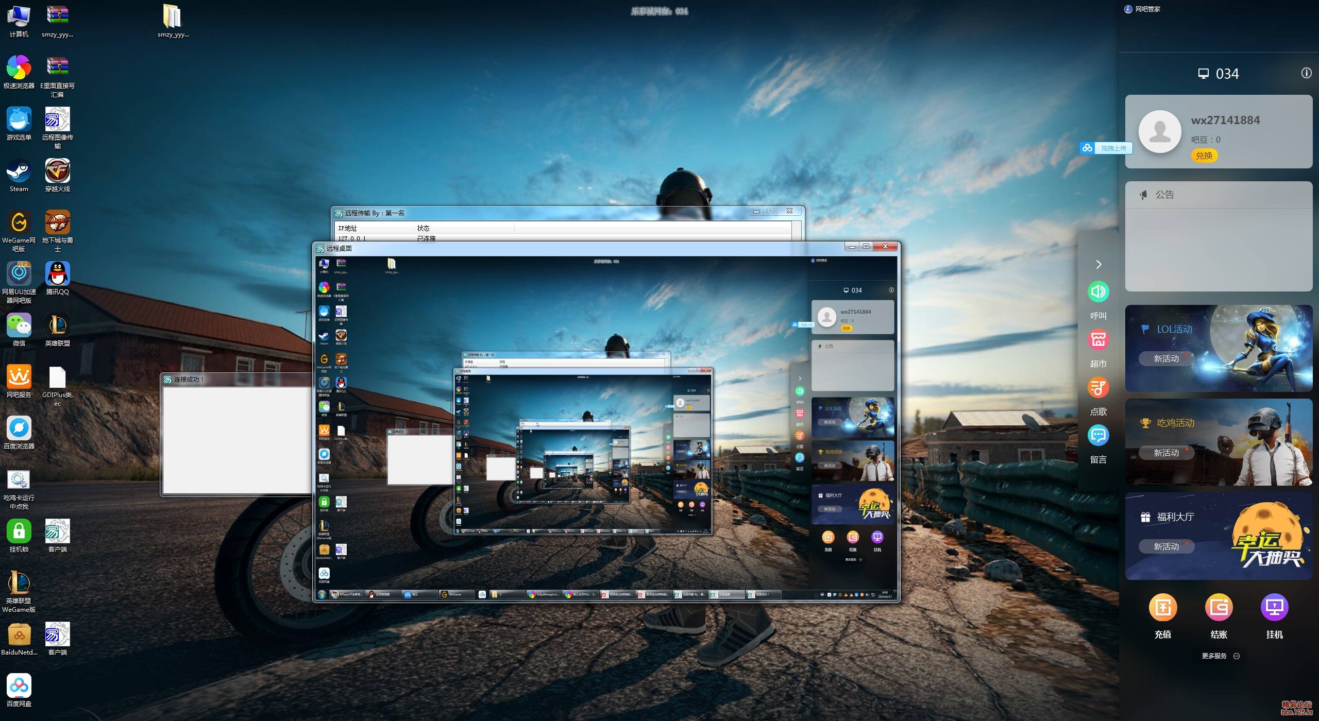Click 新活动 on the 福利大厅 card
The width and height of the screenshot is (1319, 721).
[1166, 546]
